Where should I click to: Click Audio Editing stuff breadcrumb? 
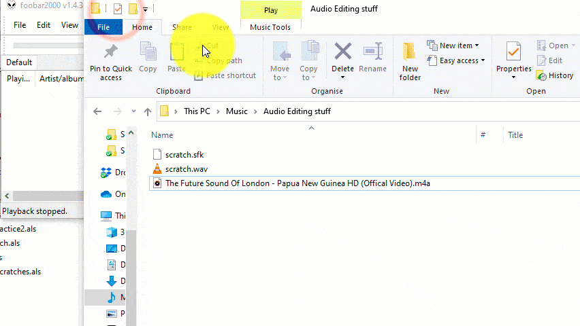(297, 111)
